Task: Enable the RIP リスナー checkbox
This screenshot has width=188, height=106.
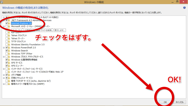Action: [7, 32]
